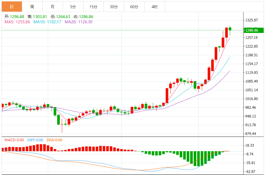Click the 1016.80 price axis label
266x175 pixels.
252,99
